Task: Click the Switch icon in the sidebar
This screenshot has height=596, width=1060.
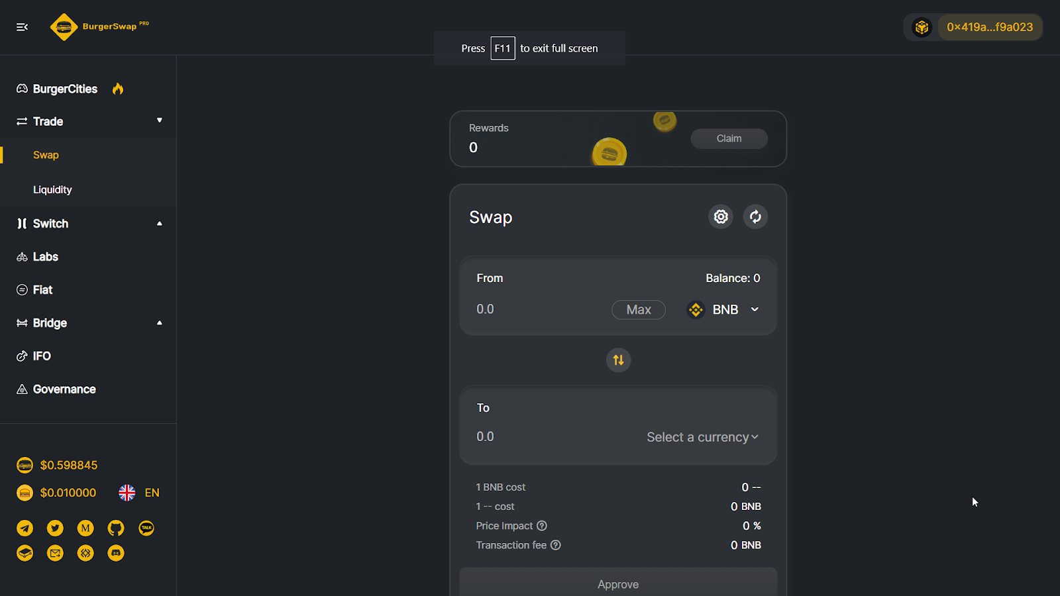Action: tap(22, 224)
